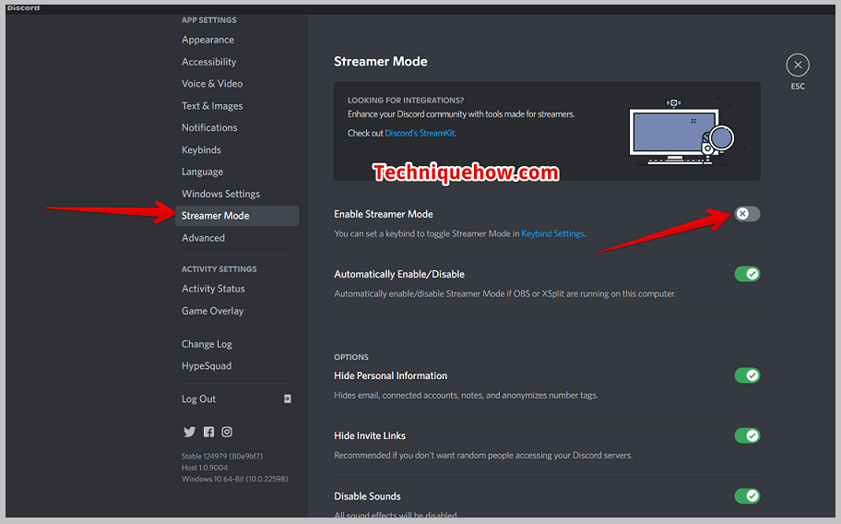Open Activity Status settings
The image size is (841, 524).
[213, 289]
